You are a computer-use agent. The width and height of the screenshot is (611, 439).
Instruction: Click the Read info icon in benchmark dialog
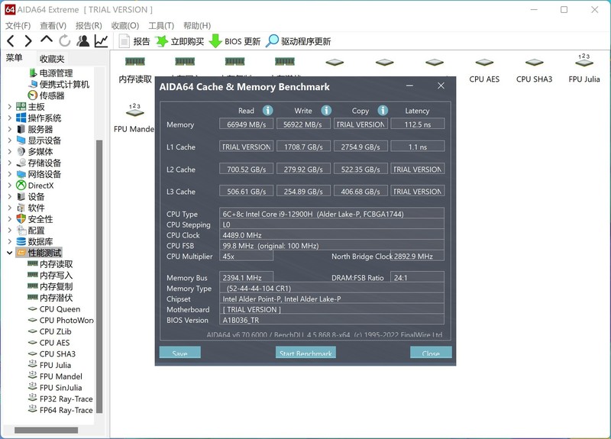point(268,111)
